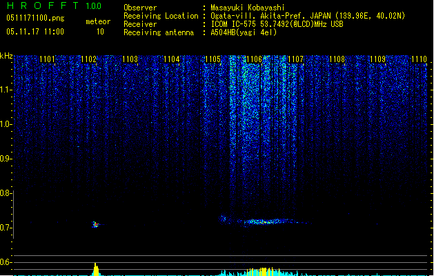
Task: Click the 0.9 kHz axis label
Action: click(x=6, y=159)
